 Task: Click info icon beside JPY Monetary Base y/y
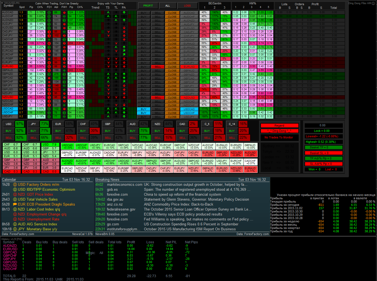coord(15,229)
